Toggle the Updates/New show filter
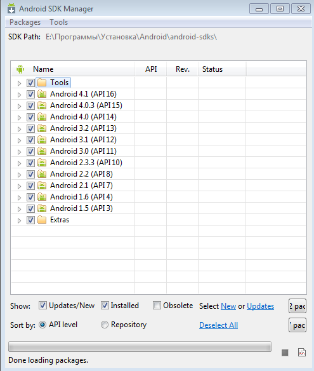 pos(43,306)
